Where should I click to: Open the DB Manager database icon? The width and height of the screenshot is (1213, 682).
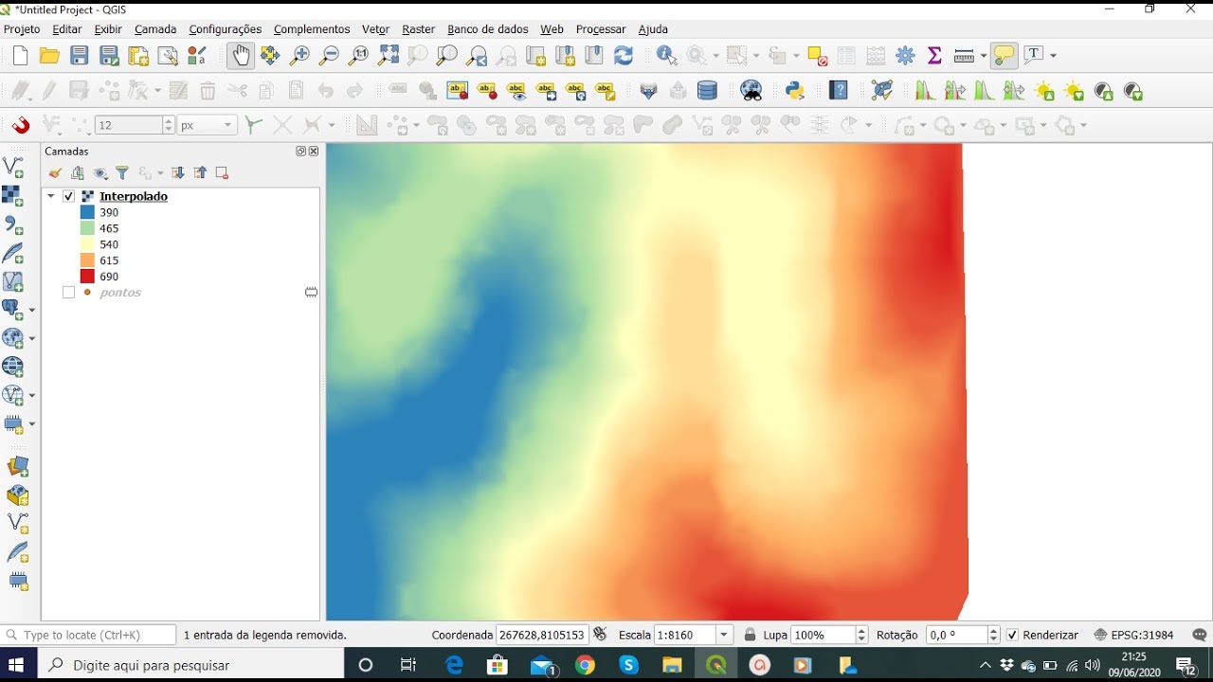[x=707, y=91]
